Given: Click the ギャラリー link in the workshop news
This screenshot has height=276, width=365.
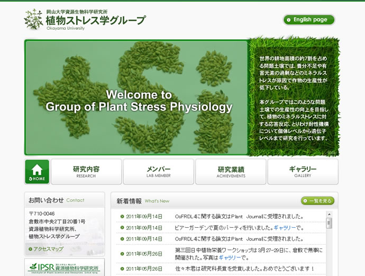Looking at the screenshot, I should point(230,257).
